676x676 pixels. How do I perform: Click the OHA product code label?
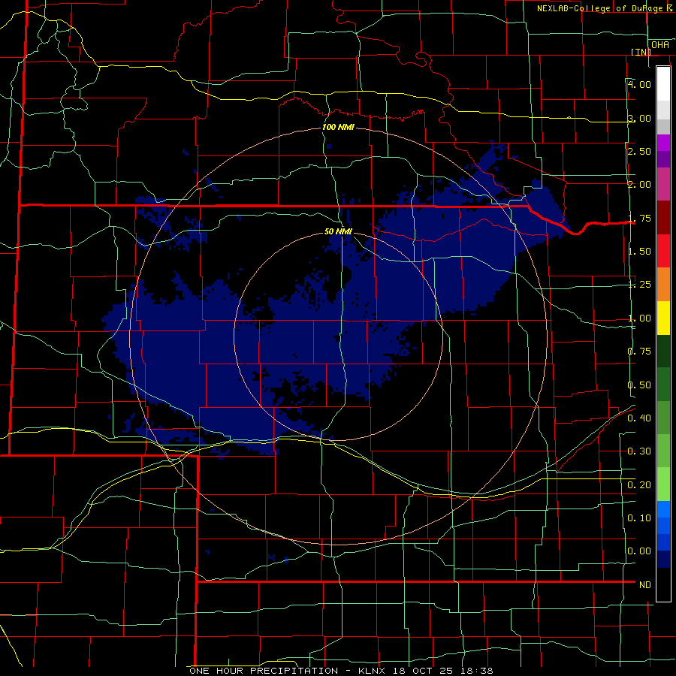[x=660, y=45]
